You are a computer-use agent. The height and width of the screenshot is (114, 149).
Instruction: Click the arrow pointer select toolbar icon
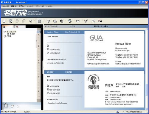point(30,21)
